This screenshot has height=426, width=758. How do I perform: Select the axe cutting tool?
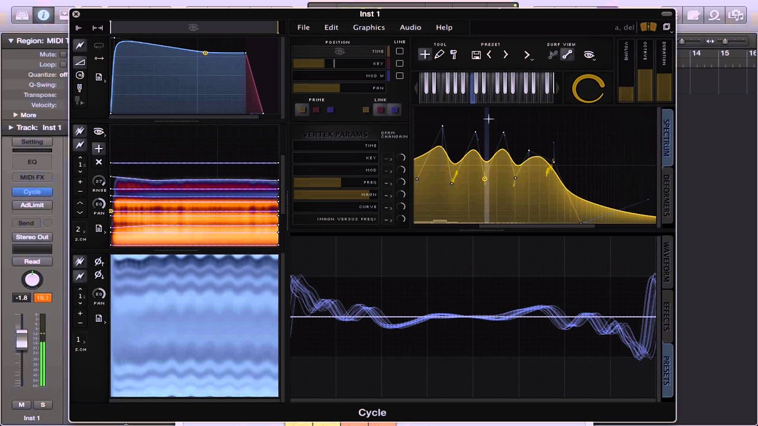[454, 54]
